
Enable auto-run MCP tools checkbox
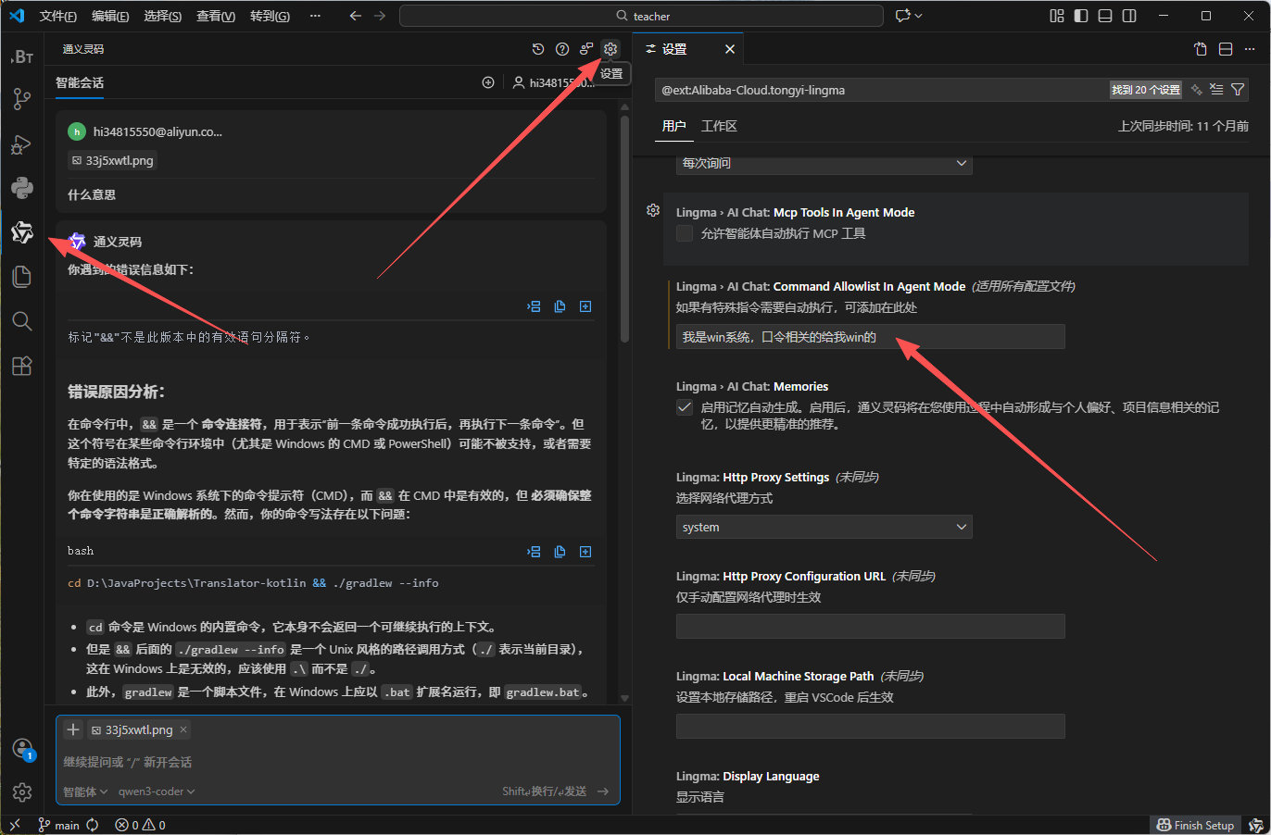pyautogui.click(x=685, y=233)
